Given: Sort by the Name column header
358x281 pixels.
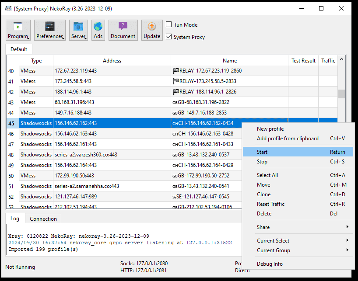Looking at the screenshot, I should pos(230,61).
